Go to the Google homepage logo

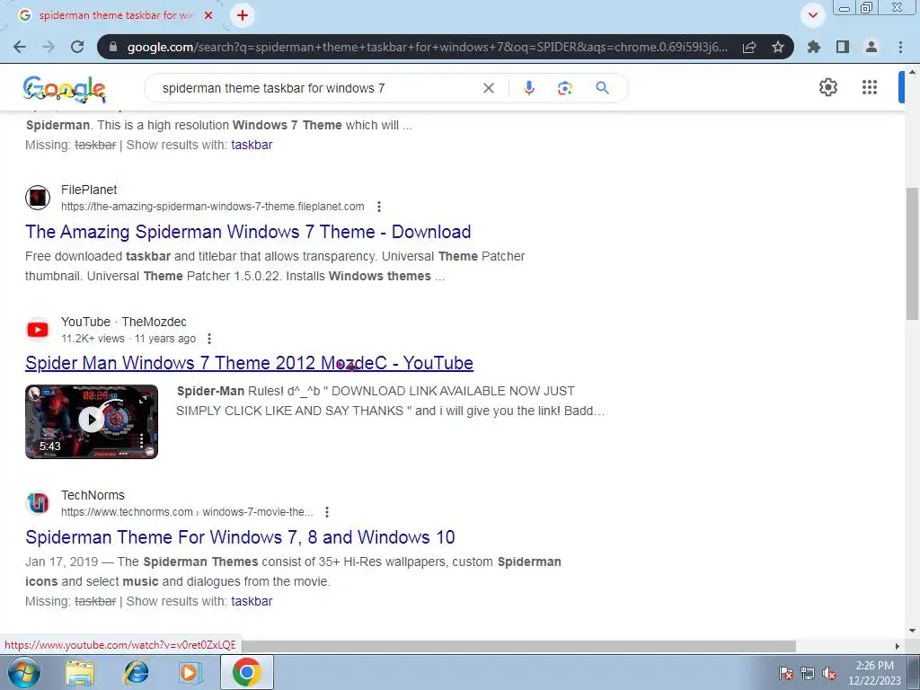click(65, 89)
